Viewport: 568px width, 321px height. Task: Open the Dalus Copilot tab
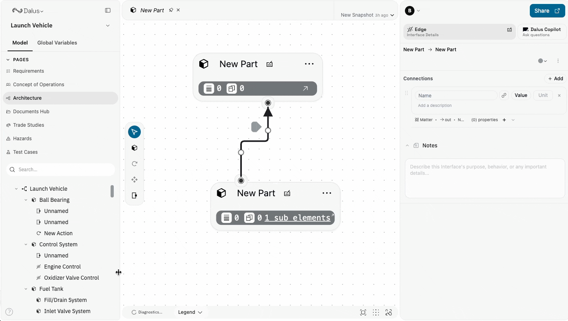tap(542, 32)
